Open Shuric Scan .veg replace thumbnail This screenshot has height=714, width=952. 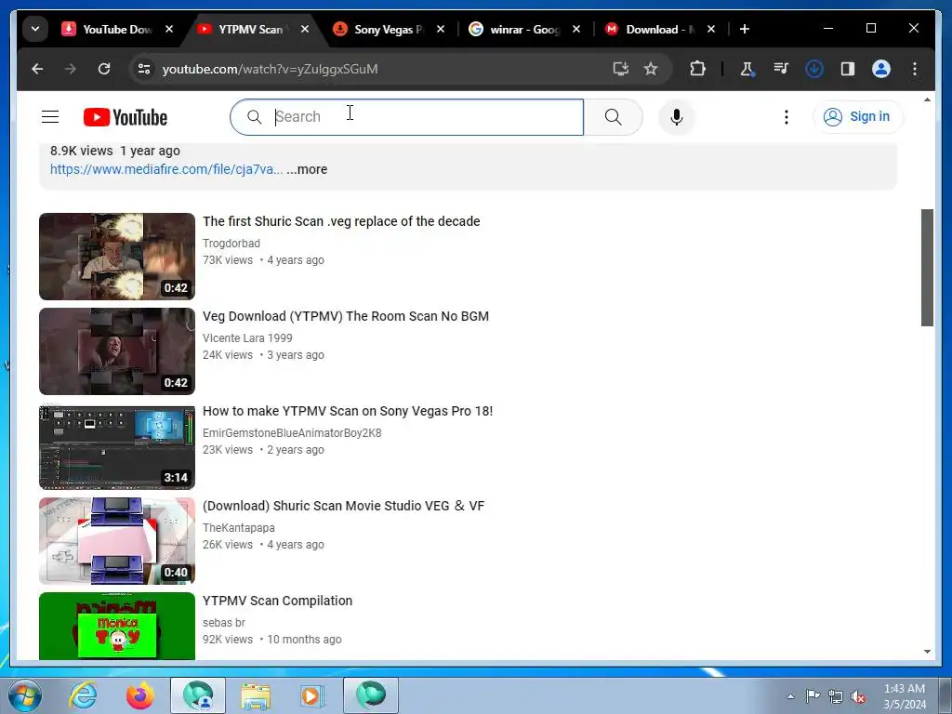117,257
